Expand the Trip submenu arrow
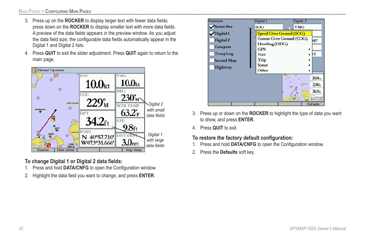Image resolution: width=374 pixels, height=243 pixels. point(309,60)
